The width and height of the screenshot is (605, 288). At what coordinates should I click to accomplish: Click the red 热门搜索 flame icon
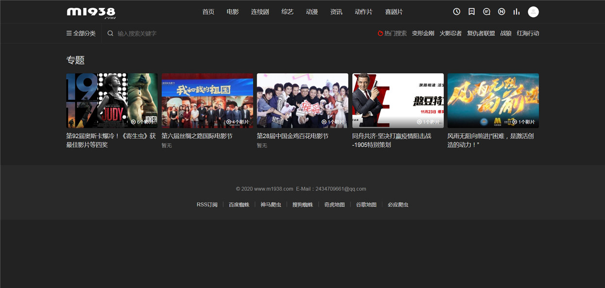(380, 34)
